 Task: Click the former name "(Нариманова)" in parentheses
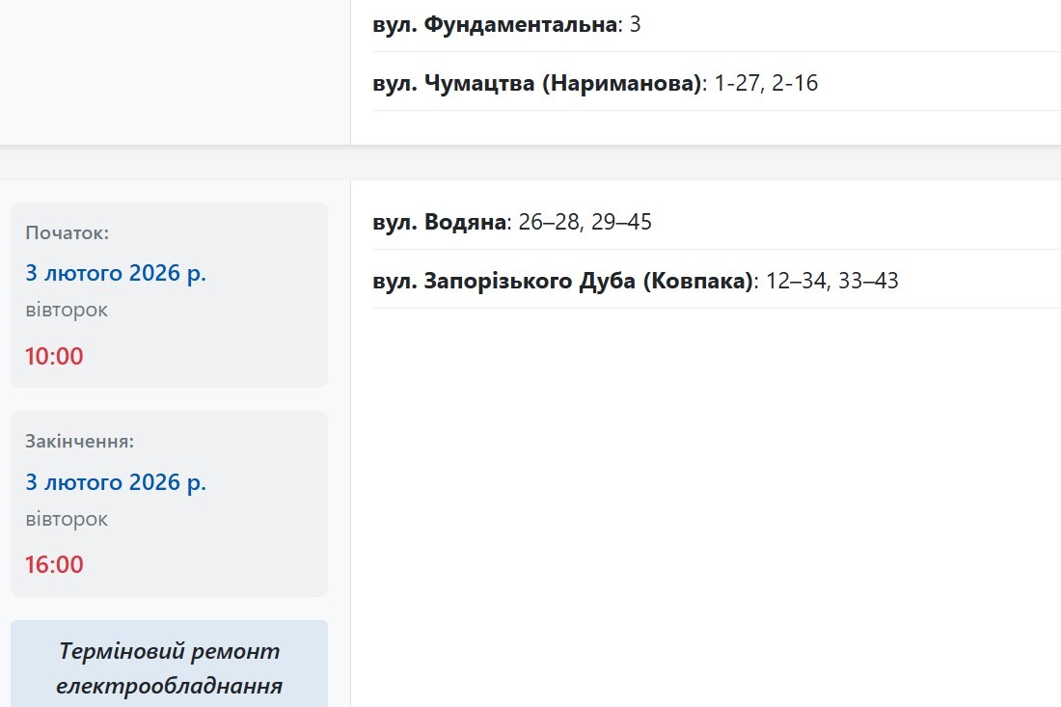coord(621,84)
